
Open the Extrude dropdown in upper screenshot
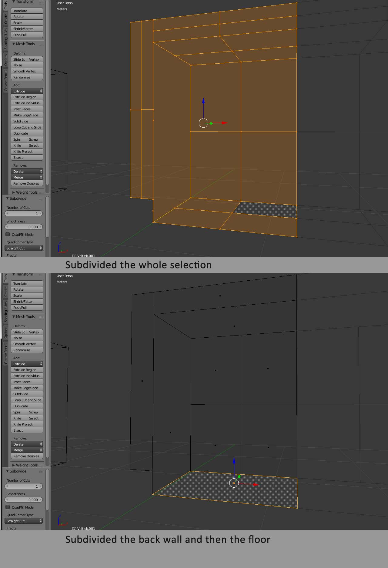click(27, 91)
